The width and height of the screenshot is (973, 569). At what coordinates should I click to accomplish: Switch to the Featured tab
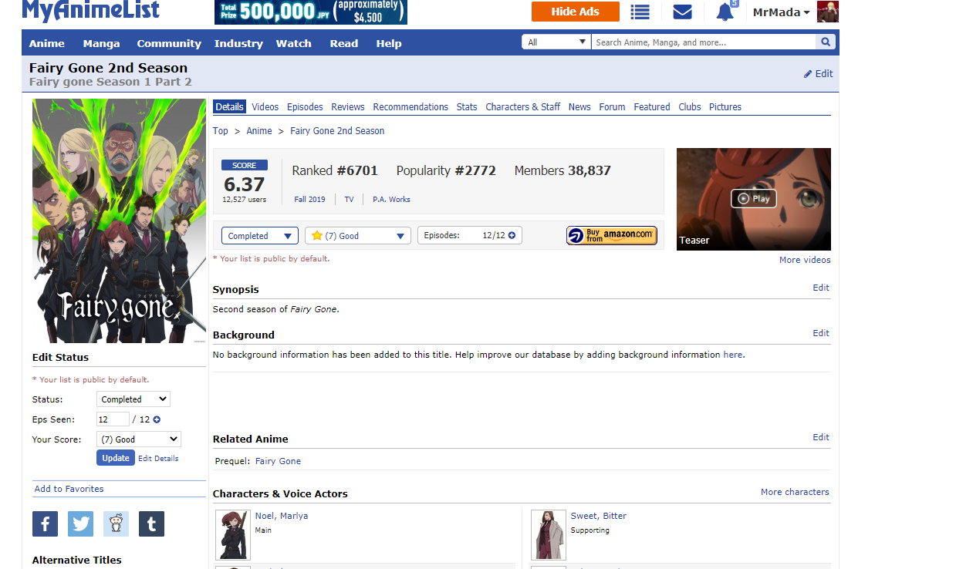pos(652,107)
